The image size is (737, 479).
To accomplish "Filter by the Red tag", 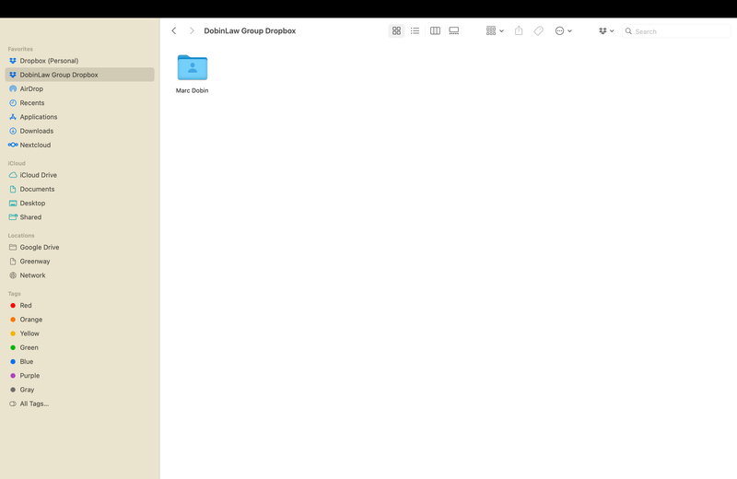I will click(x=80, y=306).
